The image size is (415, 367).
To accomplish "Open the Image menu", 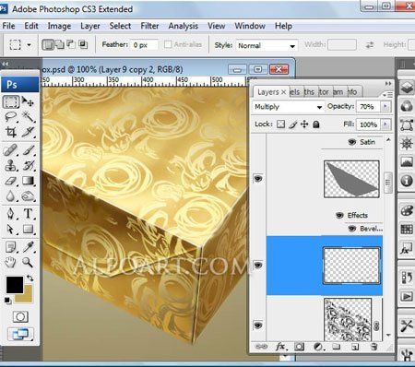I will pyautogui.click(x=59, y=26).
